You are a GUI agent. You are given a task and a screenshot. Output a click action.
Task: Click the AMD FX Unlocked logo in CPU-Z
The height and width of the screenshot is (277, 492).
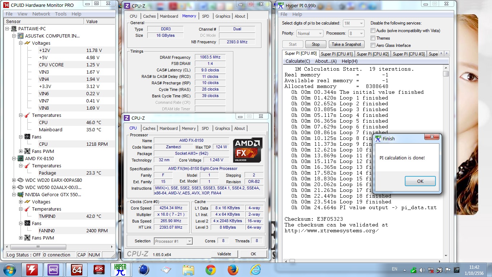pyautogui.click(x=247, y=150)
